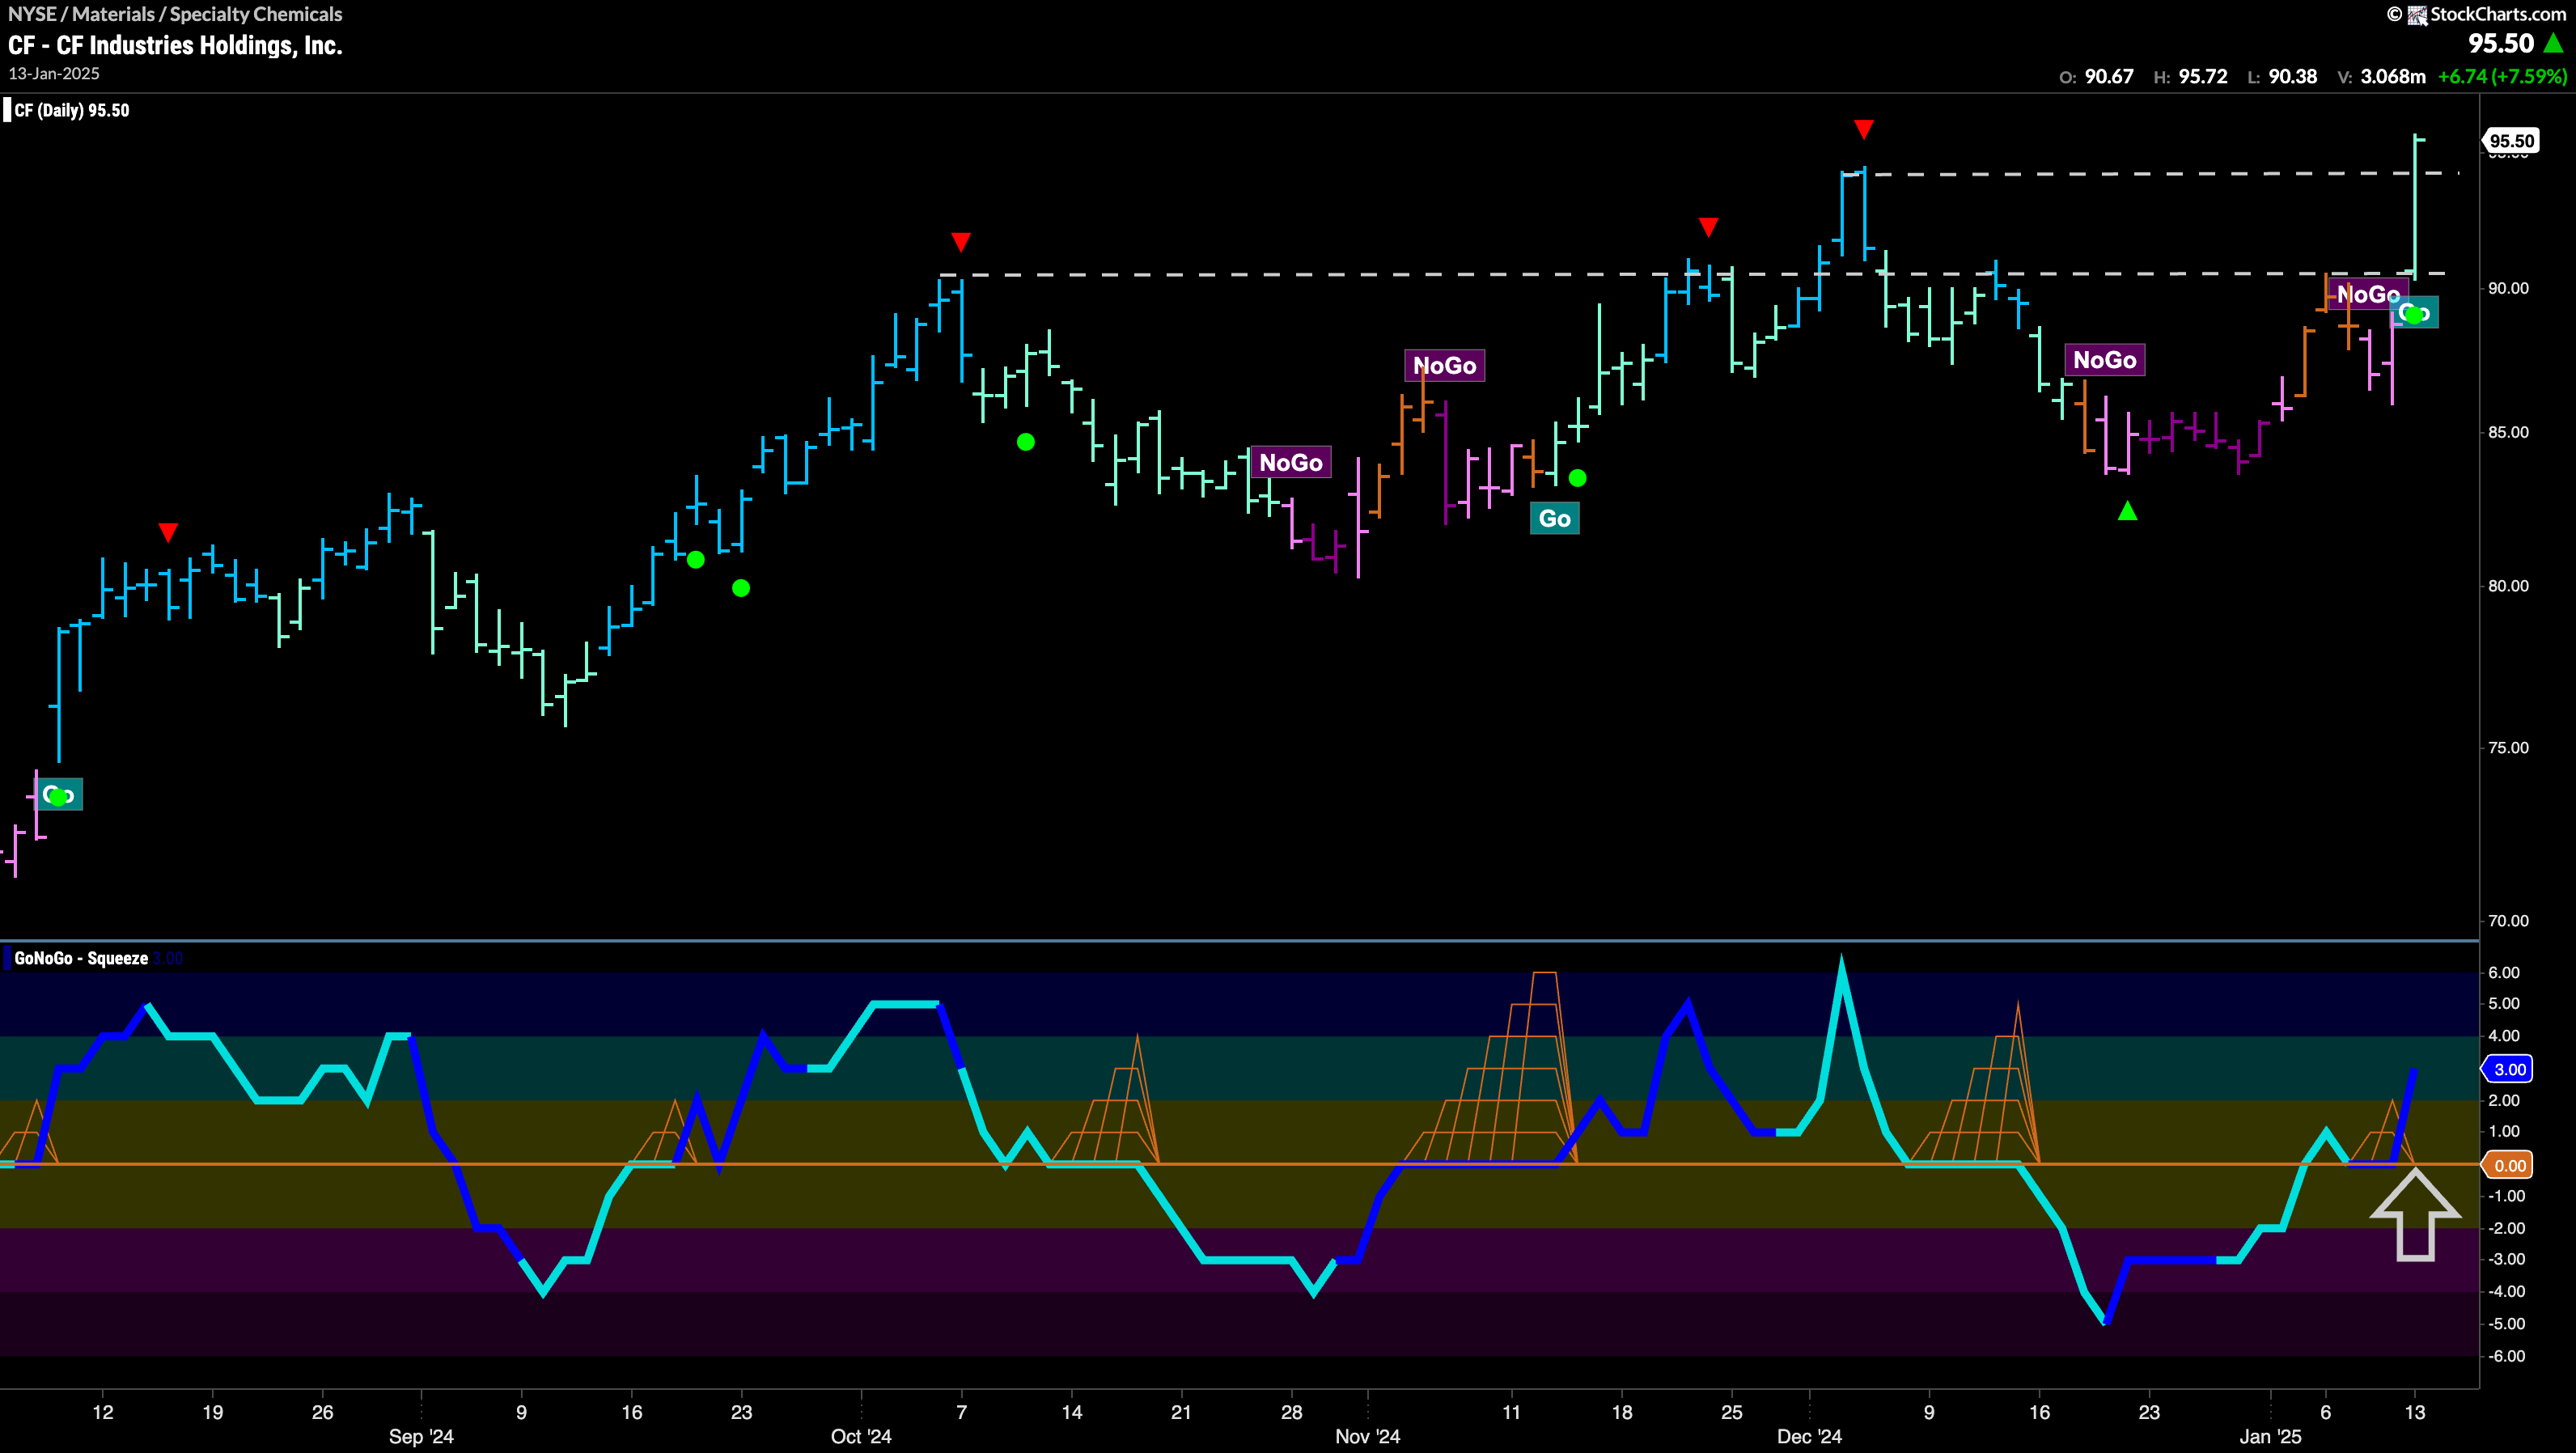This screenshot has height=1453, width=2576.
Task: Click the 6.00 oscillator axis label
Action: click(x=2504, y=972)
